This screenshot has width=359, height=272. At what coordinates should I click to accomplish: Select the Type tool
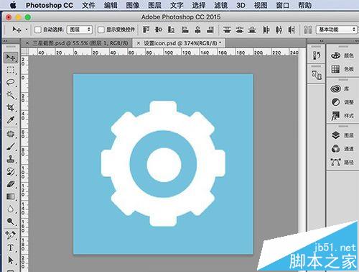coord(11,248)
